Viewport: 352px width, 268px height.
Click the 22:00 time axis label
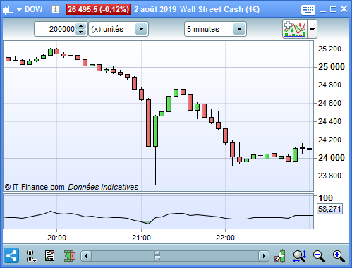click(225, 238)
